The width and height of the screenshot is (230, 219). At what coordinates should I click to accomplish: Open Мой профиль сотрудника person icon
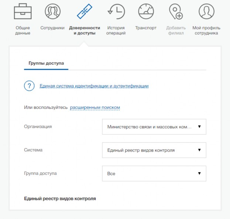point(206,11)
